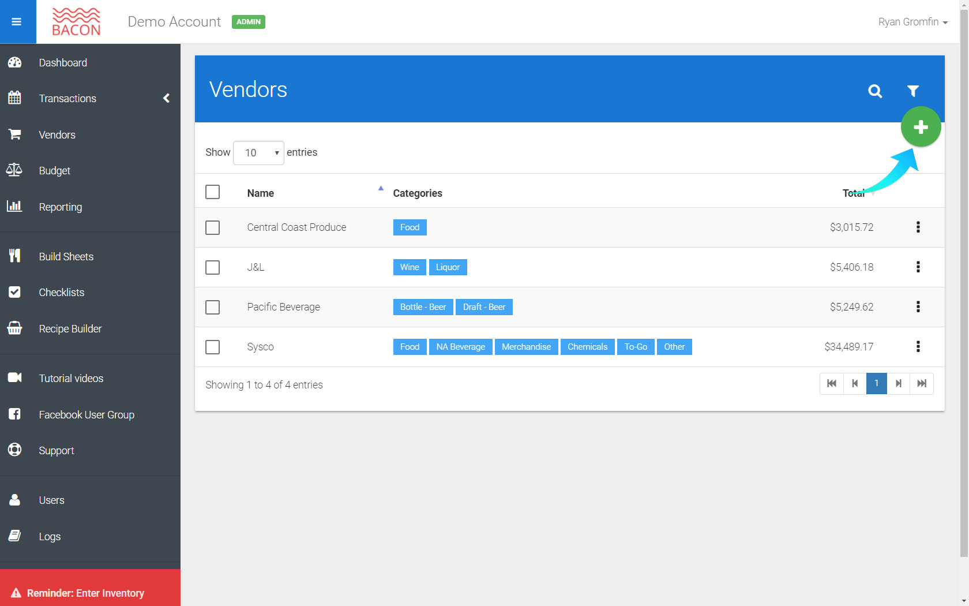Go to previous page of vendors
This screenshot has height=606, width=969.
click(855, 383)
